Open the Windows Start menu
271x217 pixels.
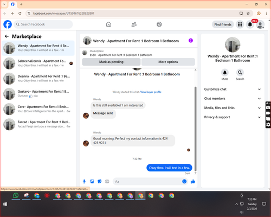point(5,204)
